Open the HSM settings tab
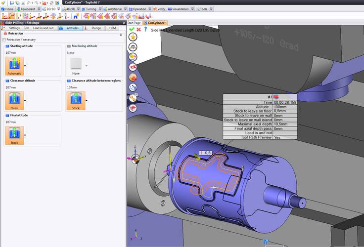364x247 pixels. click(112, 28)
